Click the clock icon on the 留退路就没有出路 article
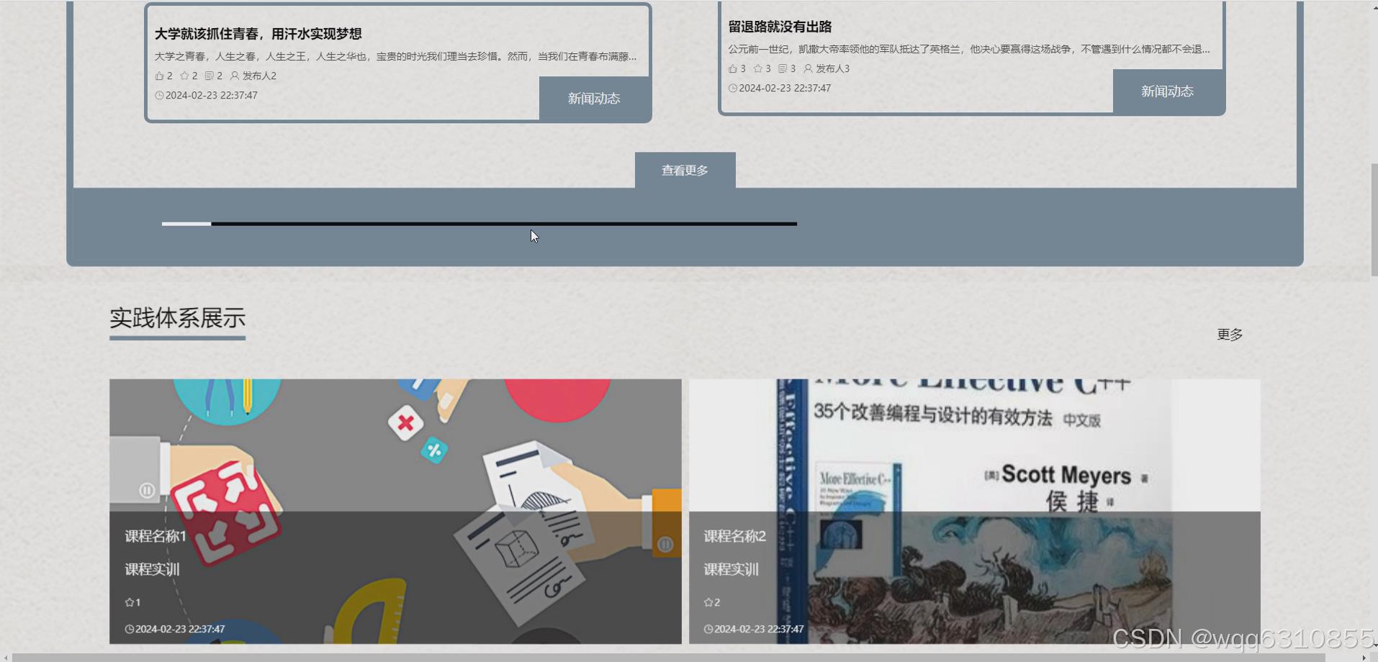The width and height of the screenshot is (1378, 662). [733, 88]
